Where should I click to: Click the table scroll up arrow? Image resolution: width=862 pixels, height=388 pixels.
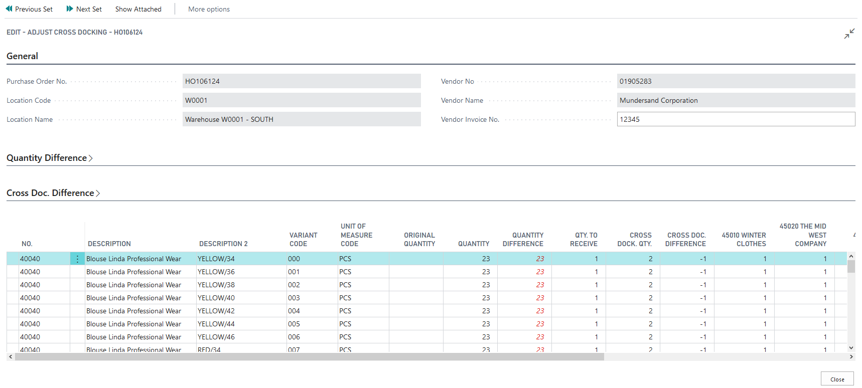tap(851, 256)
